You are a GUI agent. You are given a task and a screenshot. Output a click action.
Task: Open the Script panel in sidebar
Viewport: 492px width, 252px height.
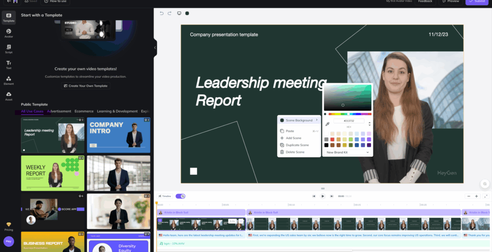[9, 49]
